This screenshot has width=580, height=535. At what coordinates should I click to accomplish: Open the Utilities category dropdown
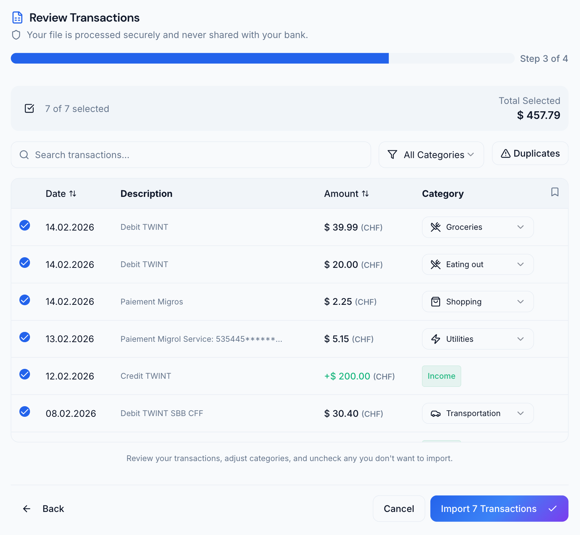pyautogui.click(x=477, y=339)
